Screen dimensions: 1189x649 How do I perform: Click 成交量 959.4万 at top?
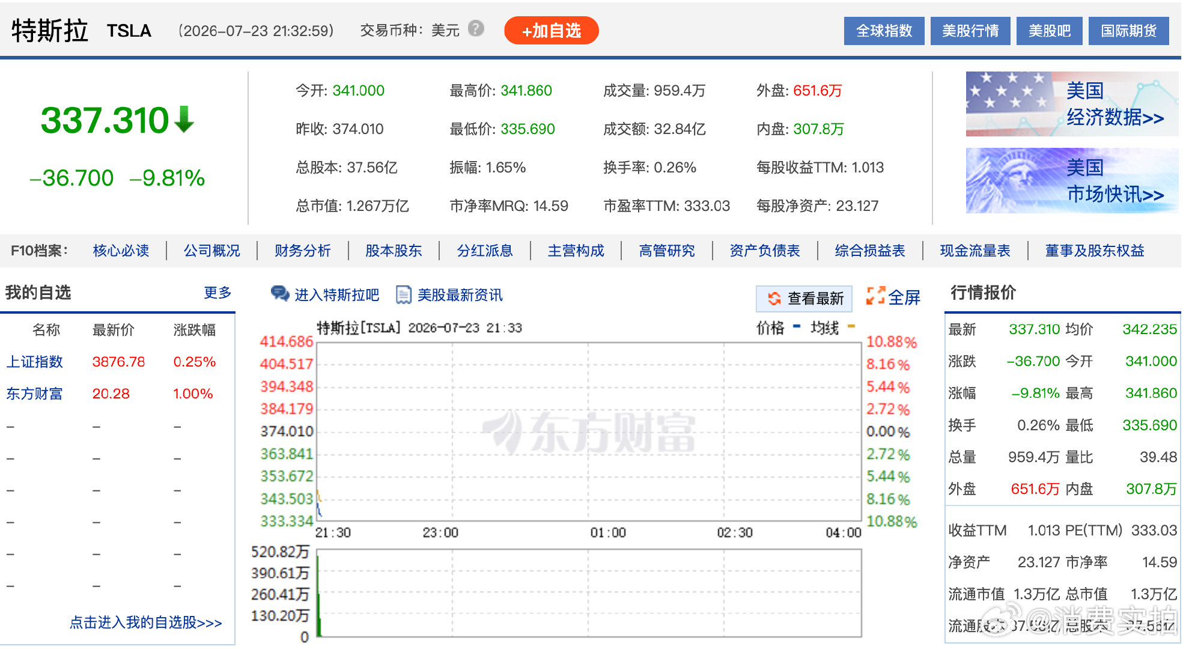coord(680,91)
